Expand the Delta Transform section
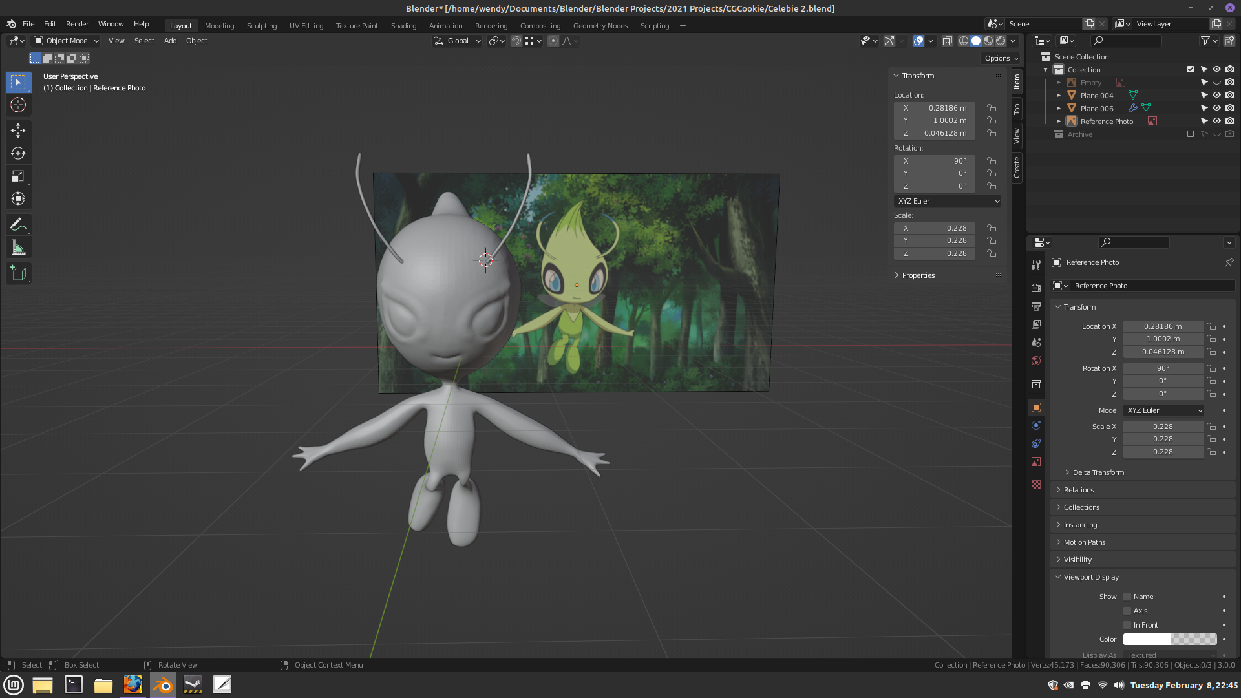This screenshot has width=1241, height=698. click(1098, 472)
